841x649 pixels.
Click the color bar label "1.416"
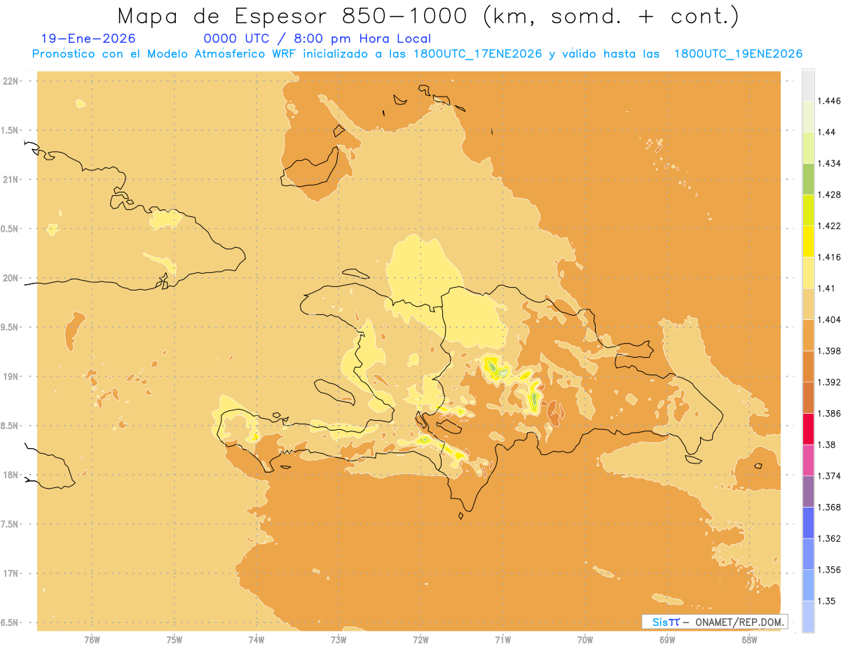point(828,257)
